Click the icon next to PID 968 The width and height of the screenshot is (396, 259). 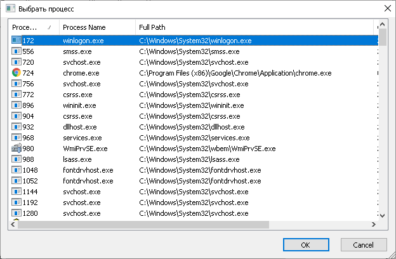click(x=16, y=138)
